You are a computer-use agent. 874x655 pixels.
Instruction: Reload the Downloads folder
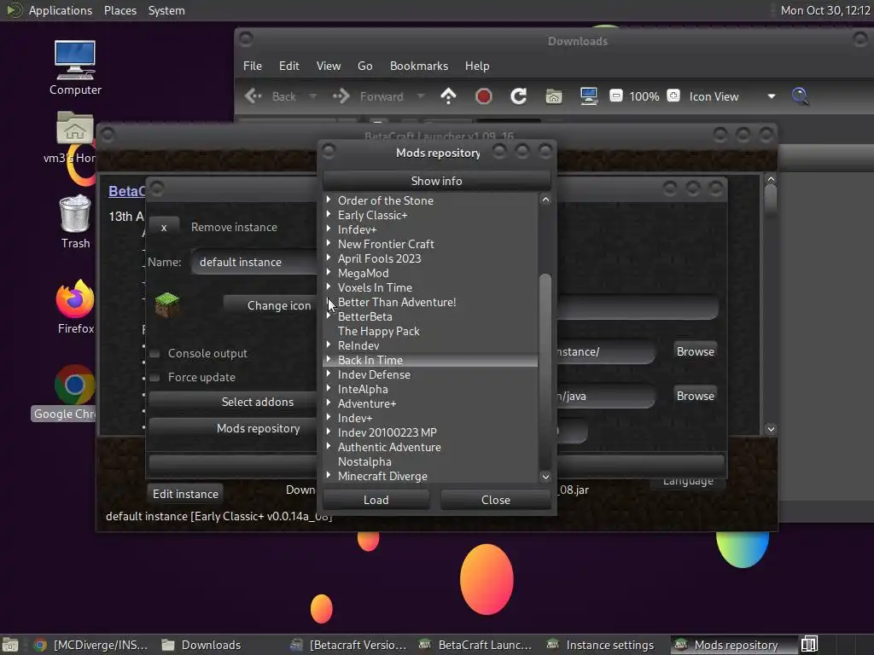click(x=518, y=96)
